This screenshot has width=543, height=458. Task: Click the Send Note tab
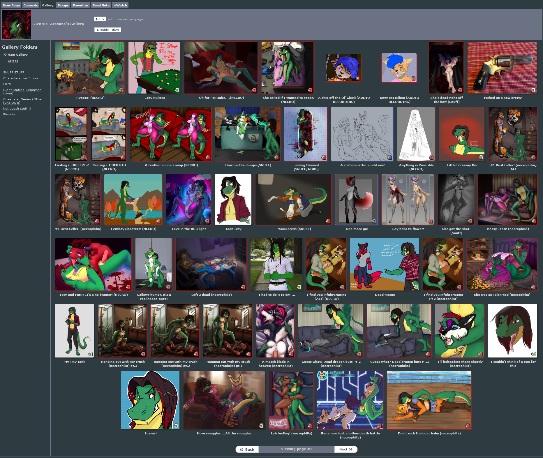(101, 5)
